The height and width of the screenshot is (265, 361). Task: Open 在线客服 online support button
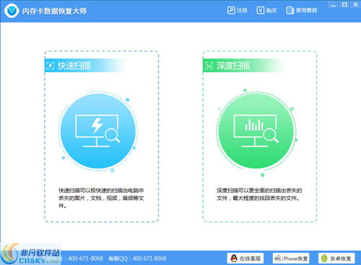245,259
